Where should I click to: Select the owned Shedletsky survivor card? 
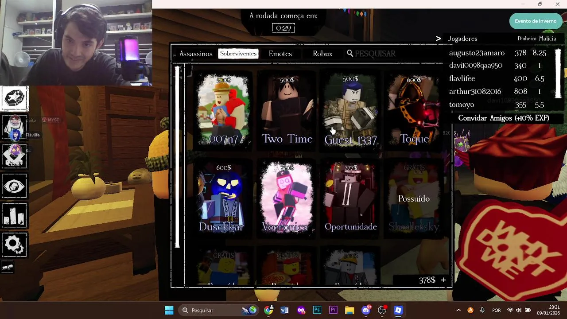click(x=414, y=198)
